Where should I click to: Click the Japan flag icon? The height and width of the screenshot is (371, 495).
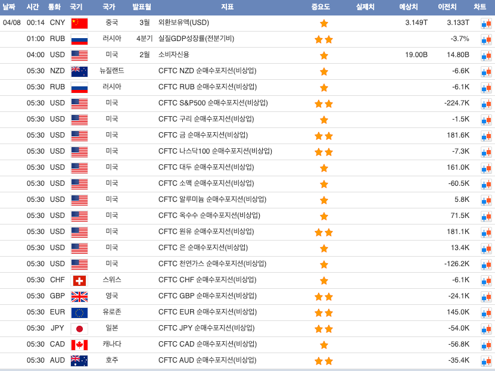point(79,329)
